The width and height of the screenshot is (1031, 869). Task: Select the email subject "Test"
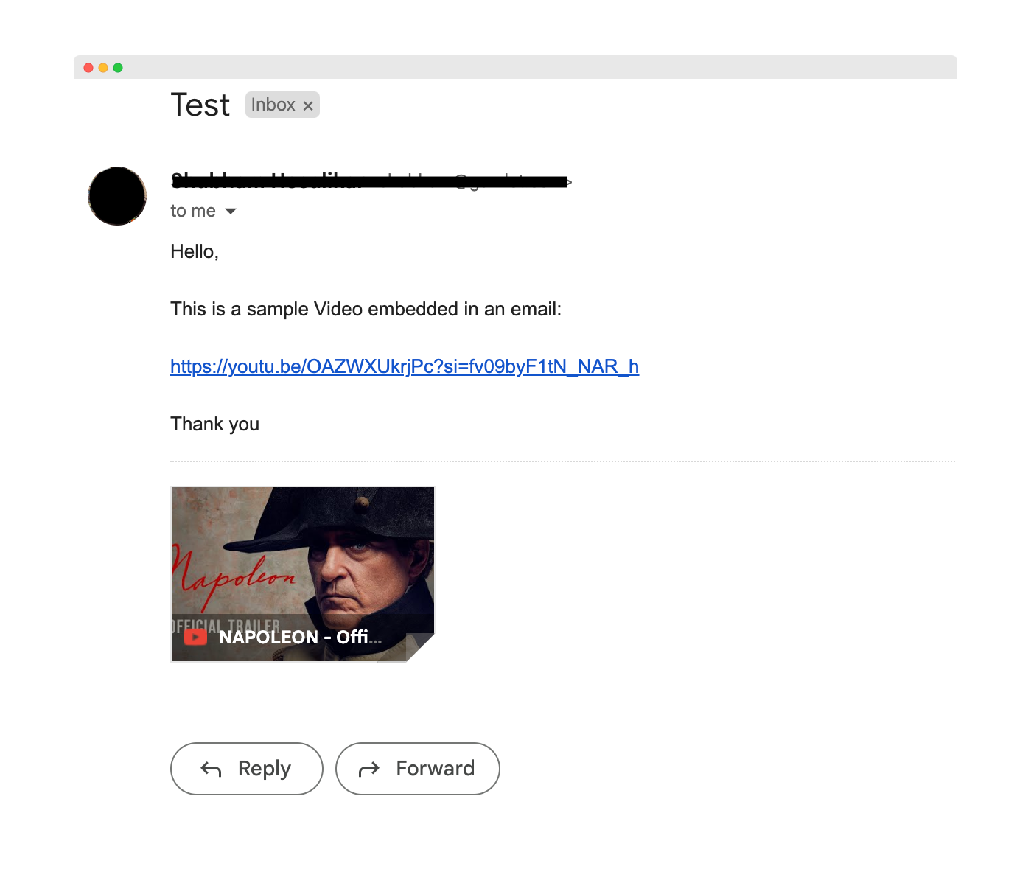point(200,105)
